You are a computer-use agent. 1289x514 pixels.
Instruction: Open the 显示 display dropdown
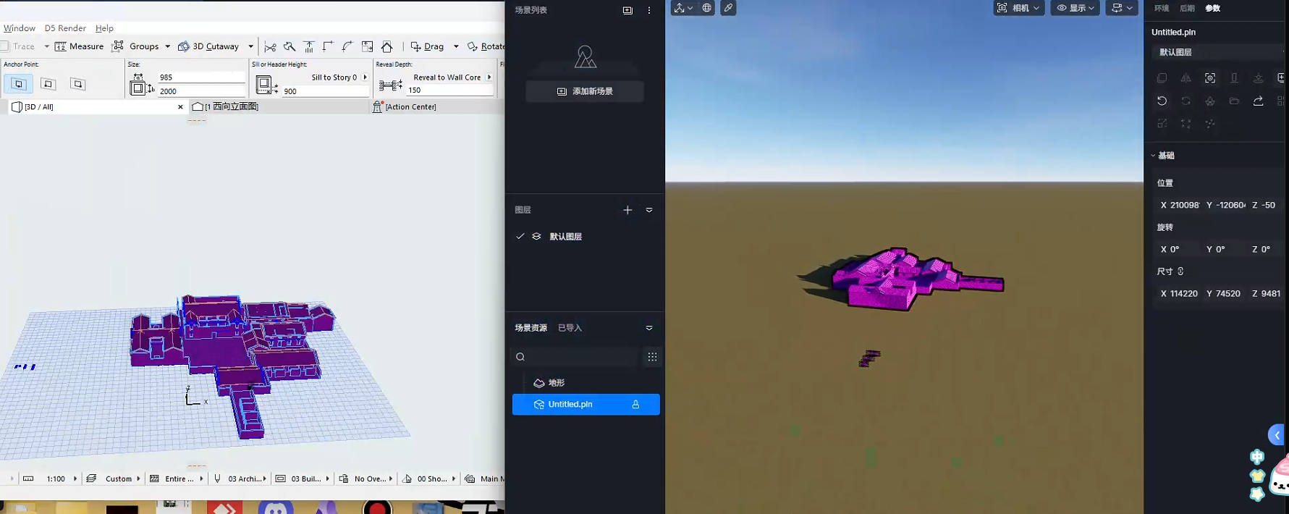pyautogui.click(x=1075, y=8)
